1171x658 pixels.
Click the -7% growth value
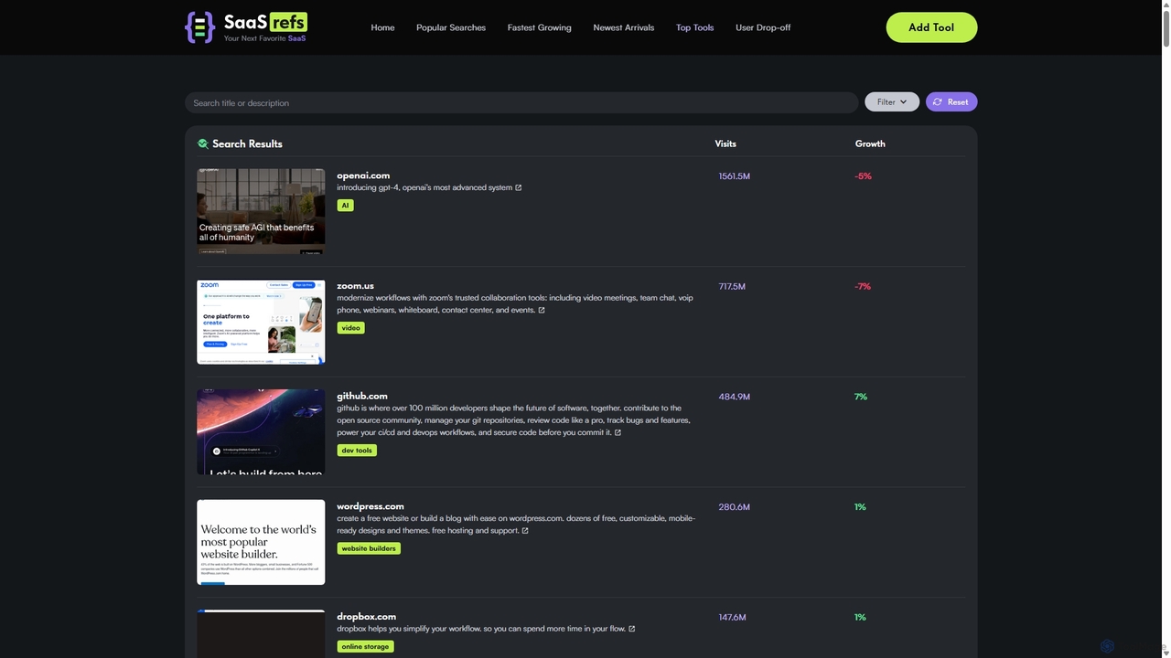pos(863,287)
